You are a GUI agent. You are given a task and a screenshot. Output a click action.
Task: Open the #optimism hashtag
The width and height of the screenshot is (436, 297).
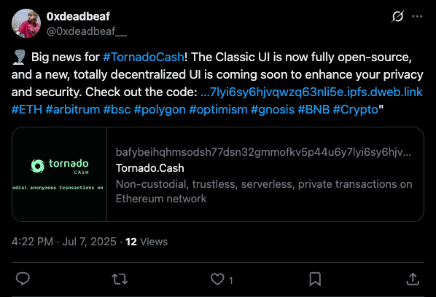[218, 110]
